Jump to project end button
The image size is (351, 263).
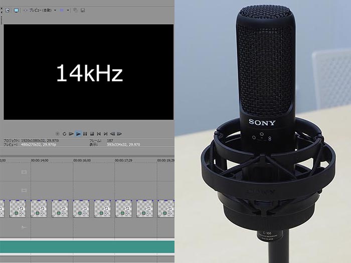coord(106,134)
